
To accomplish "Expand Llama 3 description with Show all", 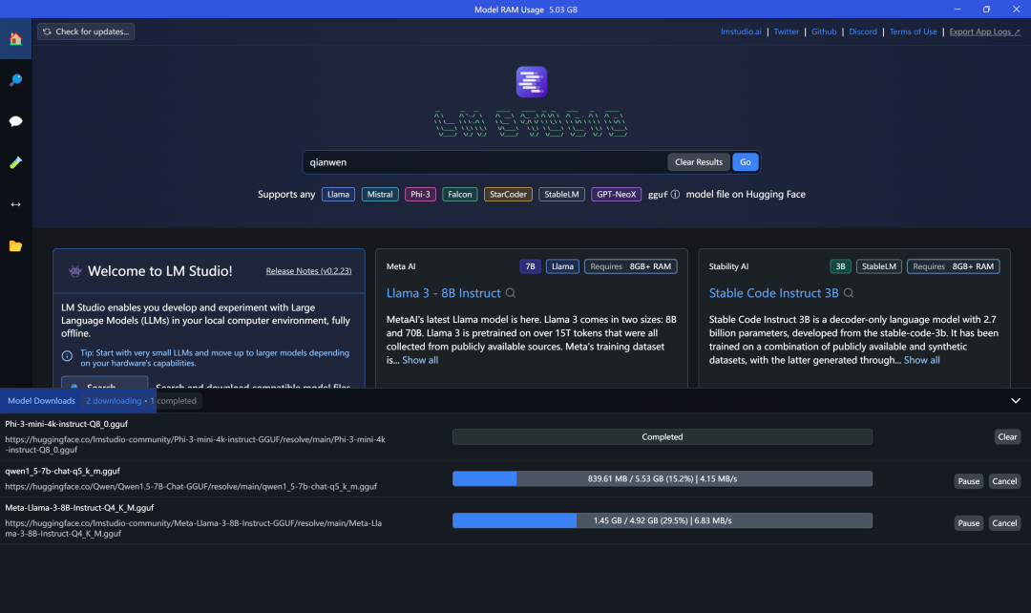I will 420,360.
